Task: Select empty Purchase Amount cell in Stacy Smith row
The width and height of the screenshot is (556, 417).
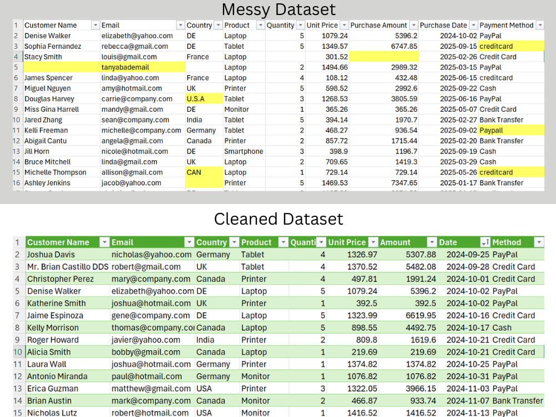Action: point(384,57)
